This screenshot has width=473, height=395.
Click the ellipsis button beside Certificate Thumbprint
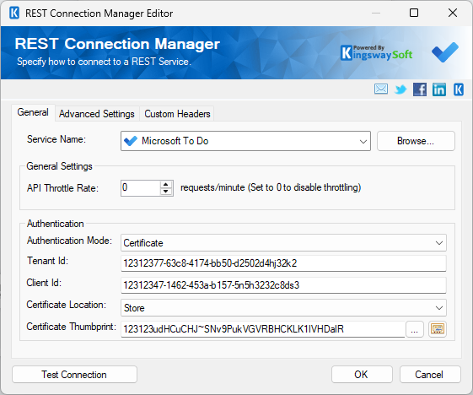(415, 329)
